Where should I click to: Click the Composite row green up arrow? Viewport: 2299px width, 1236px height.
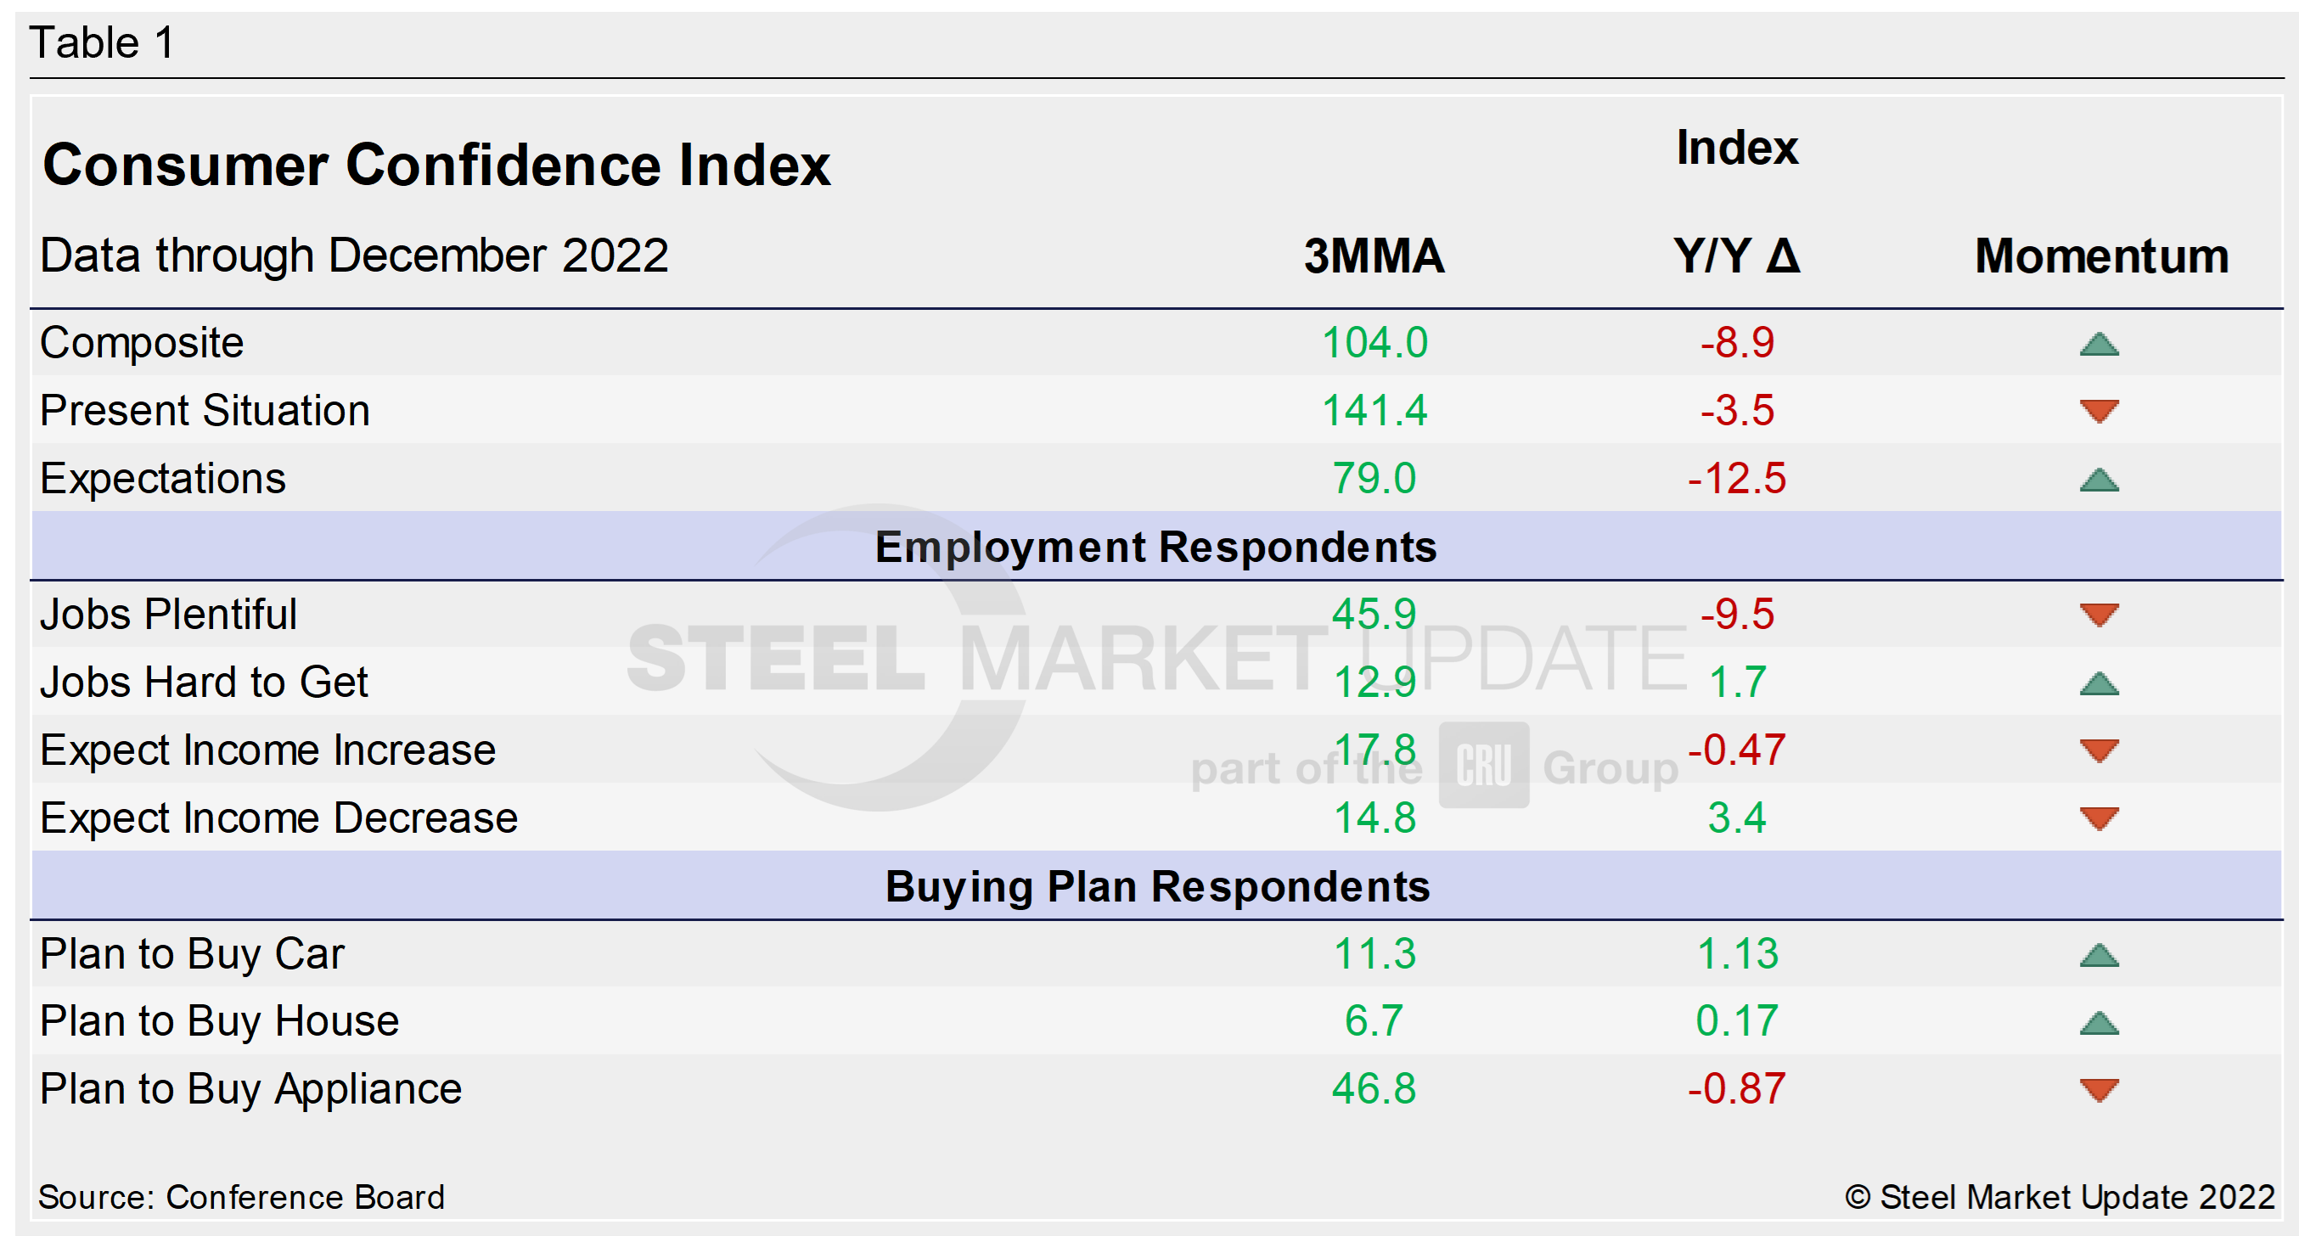tap(2098, 345)
